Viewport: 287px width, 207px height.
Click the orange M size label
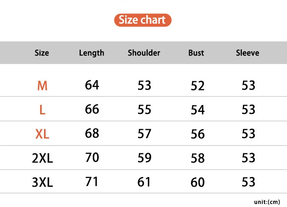42,85
